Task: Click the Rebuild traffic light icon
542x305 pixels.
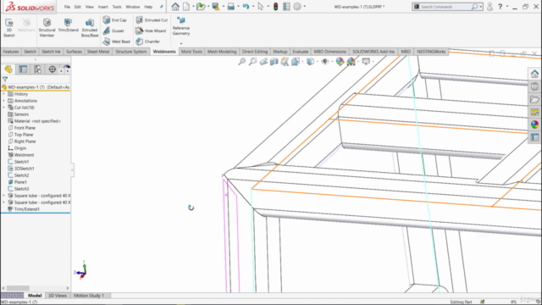Action: coord(275,7)
